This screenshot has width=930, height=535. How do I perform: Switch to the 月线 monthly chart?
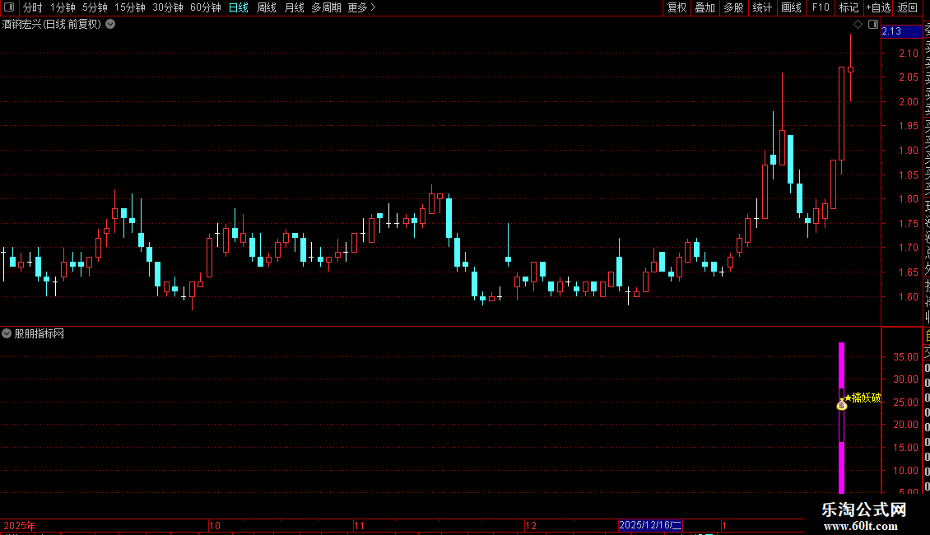(x=294, y=7)
